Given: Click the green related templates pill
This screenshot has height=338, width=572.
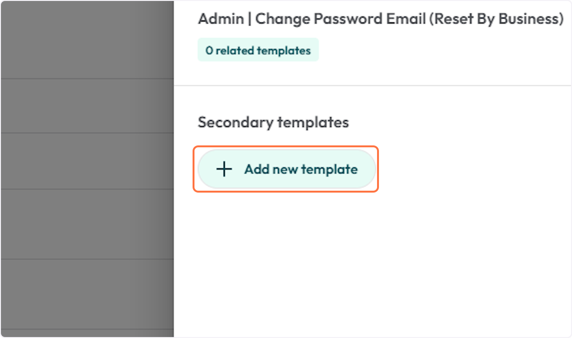Looking at the screenshot, I should pos(258,50).
